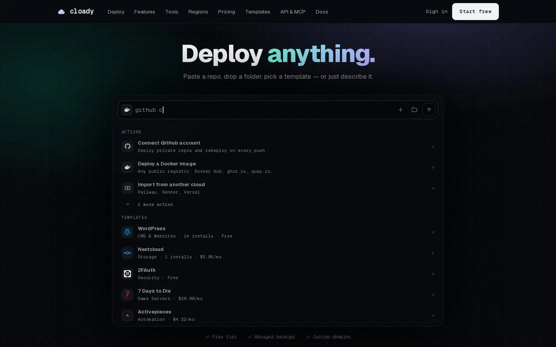The width and height of the screenshot is (556, 347).
Task: Click the import icon beside Import from another cloud
Action: (127, 188)
